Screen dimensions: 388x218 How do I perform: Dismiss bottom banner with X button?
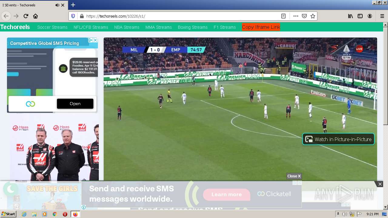click(x=380, y=184)
